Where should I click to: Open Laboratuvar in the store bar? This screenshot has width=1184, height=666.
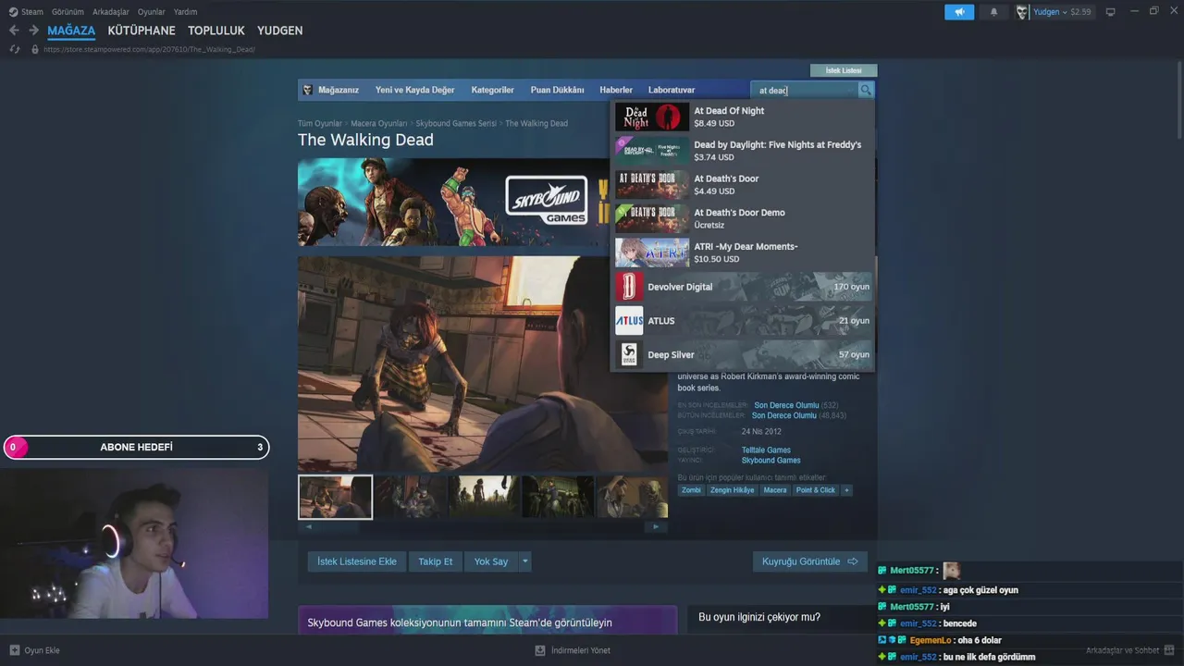pyautogui.click(x=672, y=90)
